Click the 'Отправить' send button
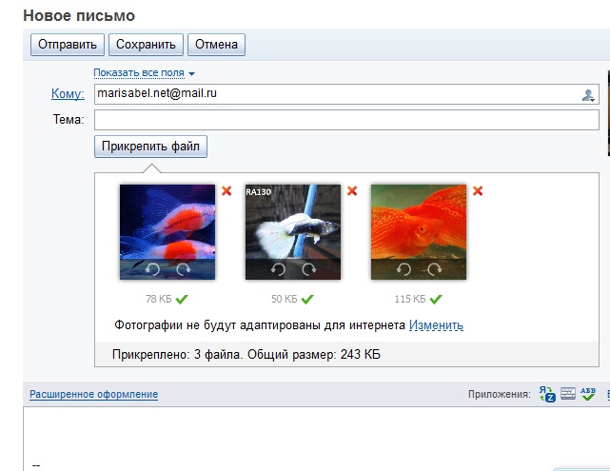610x471 pixels. click(x=68, y=44)
